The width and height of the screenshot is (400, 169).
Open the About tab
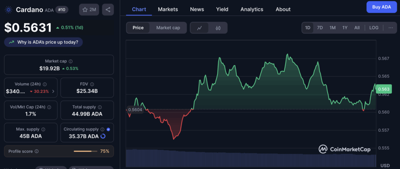point(283,9)
